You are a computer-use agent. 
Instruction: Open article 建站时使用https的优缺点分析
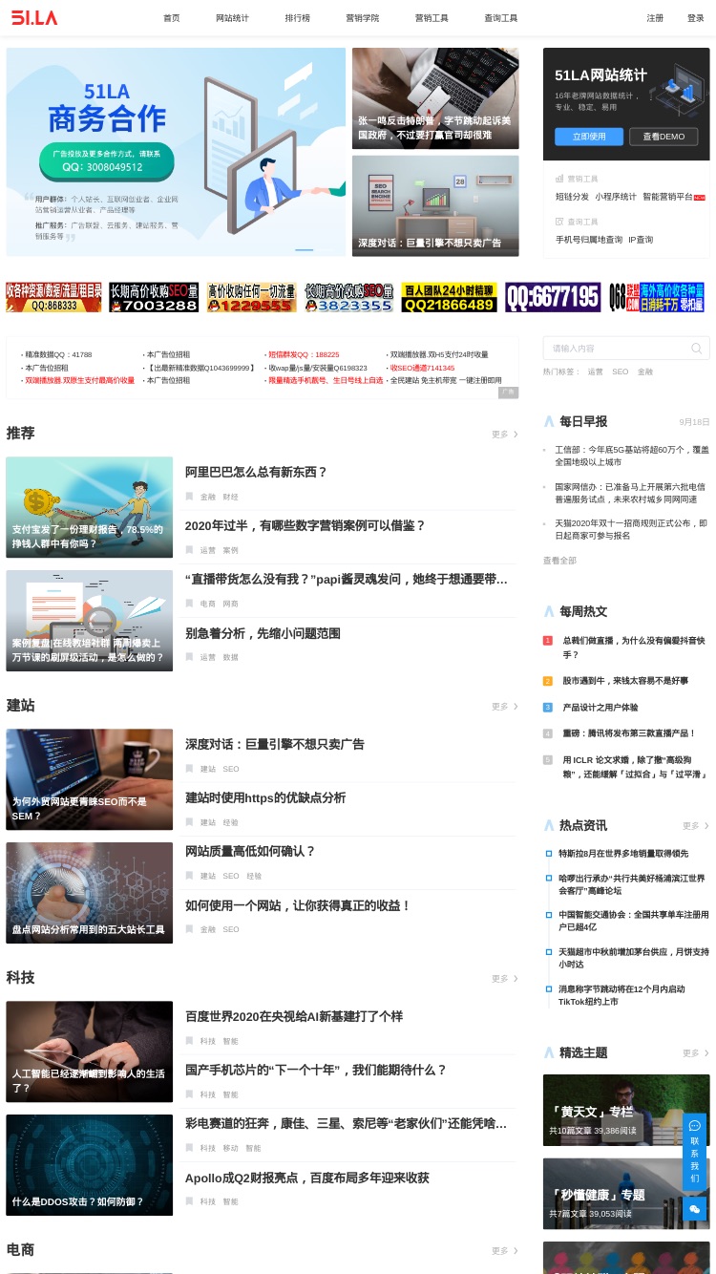[x=265, y=797]
